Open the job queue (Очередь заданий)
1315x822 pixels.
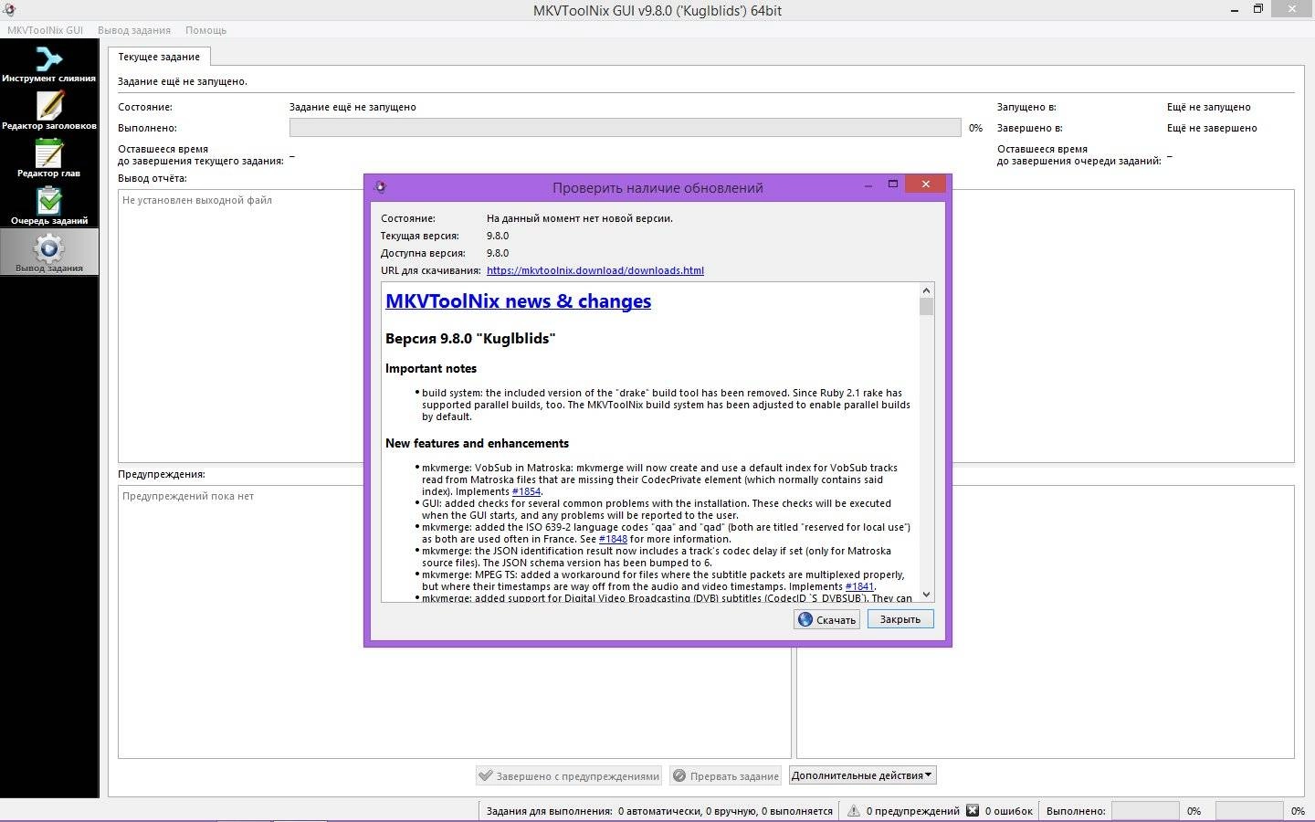click(x=49, y=206)
